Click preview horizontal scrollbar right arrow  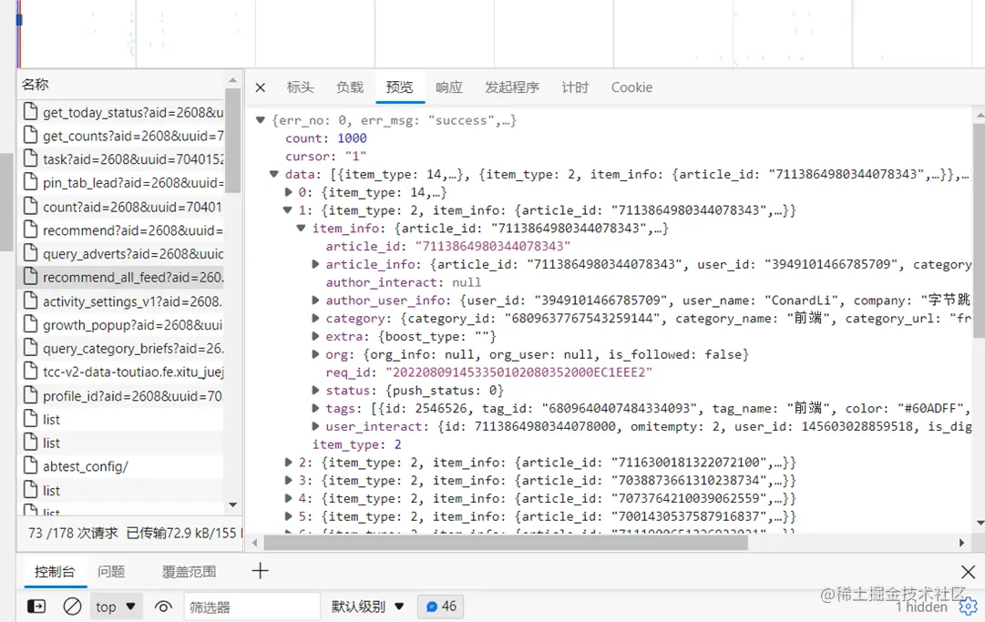pyautogui.click(x=961, y=543)
